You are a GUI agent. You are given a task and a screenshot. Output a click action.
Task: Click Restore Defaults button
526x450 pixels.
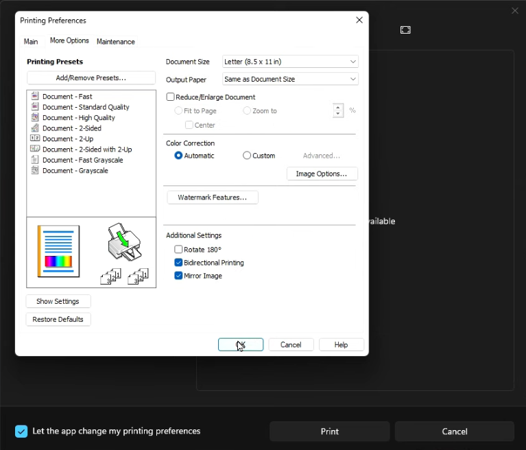coord(58,319)
